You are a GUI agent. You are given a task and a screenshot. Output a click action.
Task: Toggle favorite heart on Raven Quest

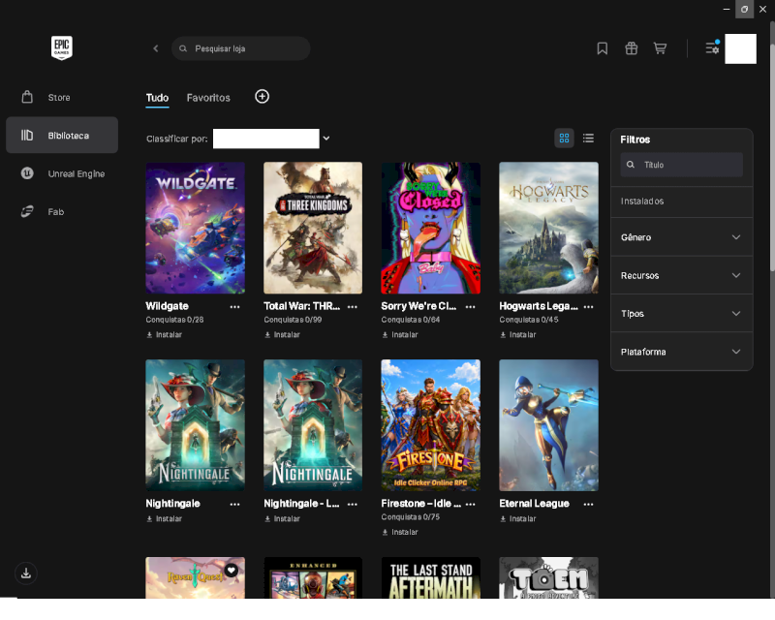point(232,570)
